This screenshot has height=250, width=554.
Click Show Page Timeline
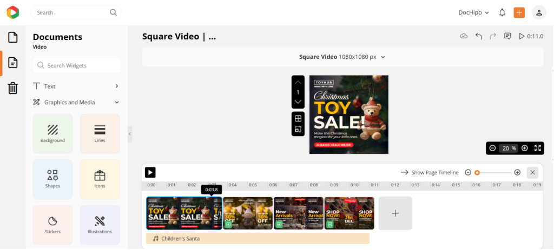pos(430,172)
